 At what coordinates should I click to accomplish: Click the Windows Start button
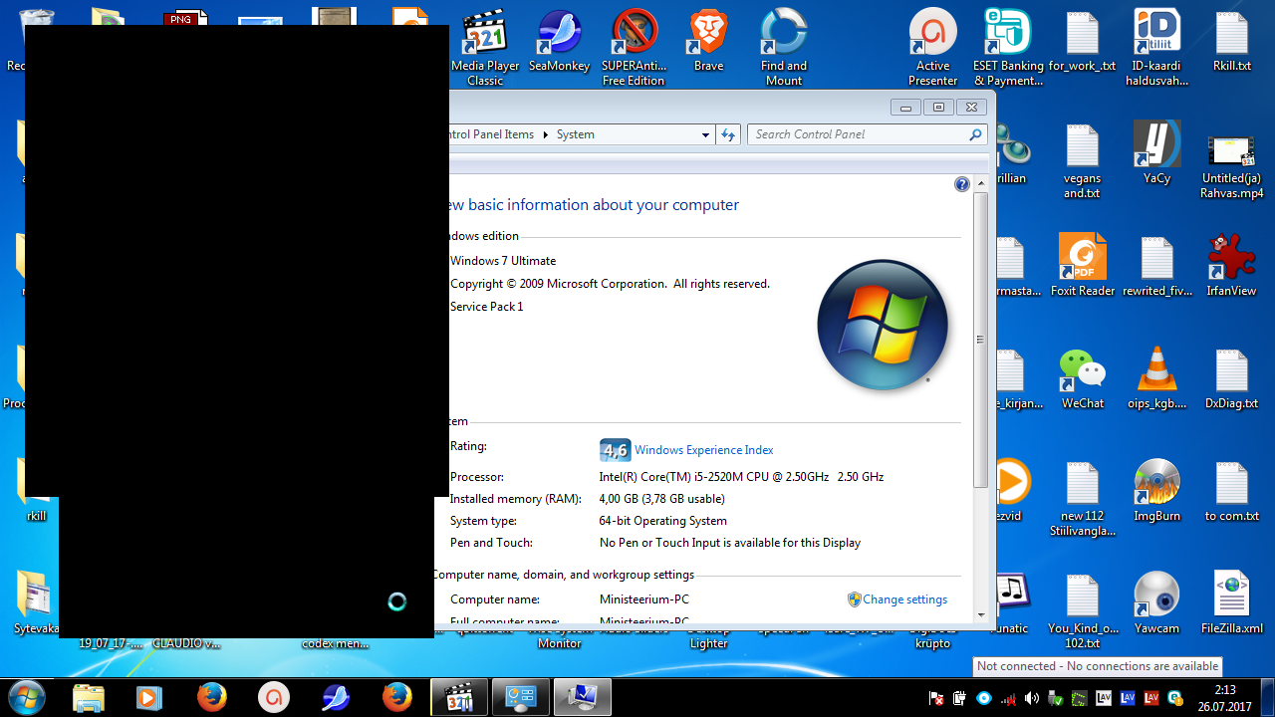click(27, 697)
